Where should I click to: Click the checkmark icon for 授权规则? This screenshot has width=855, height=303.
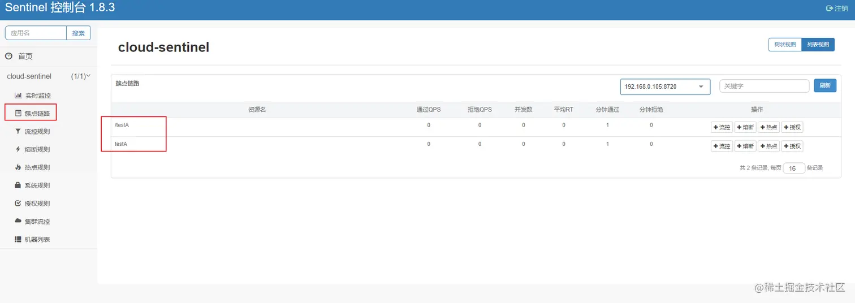pyautogui.click(x=18, y=203)
